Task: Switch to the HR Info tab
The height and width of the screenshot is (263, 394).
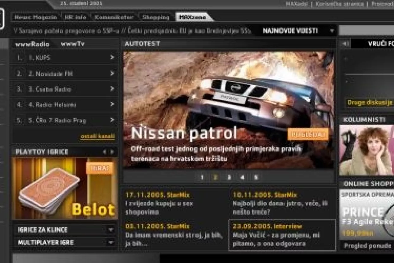Action: pyautogui.click(x=75, y=17)
